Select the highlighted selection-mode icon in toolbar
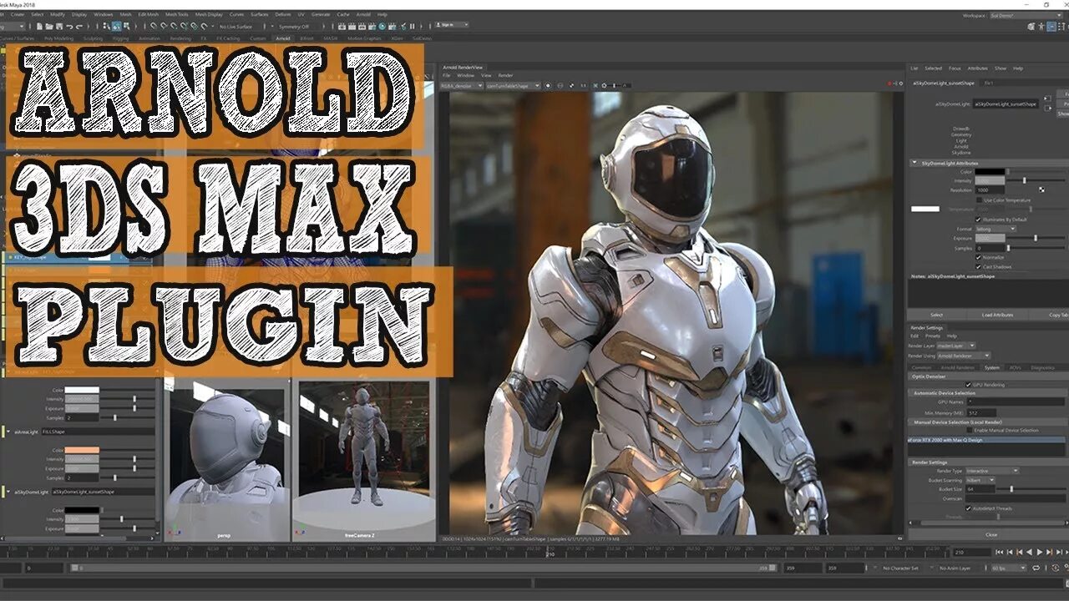The height and width of the screenshot is (601, 1069). click(116, 26)
